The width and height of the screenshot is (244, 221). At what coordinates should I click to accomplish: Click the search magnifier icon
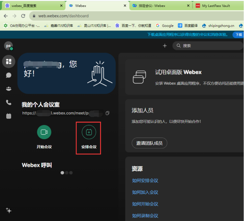coord(179,45)
